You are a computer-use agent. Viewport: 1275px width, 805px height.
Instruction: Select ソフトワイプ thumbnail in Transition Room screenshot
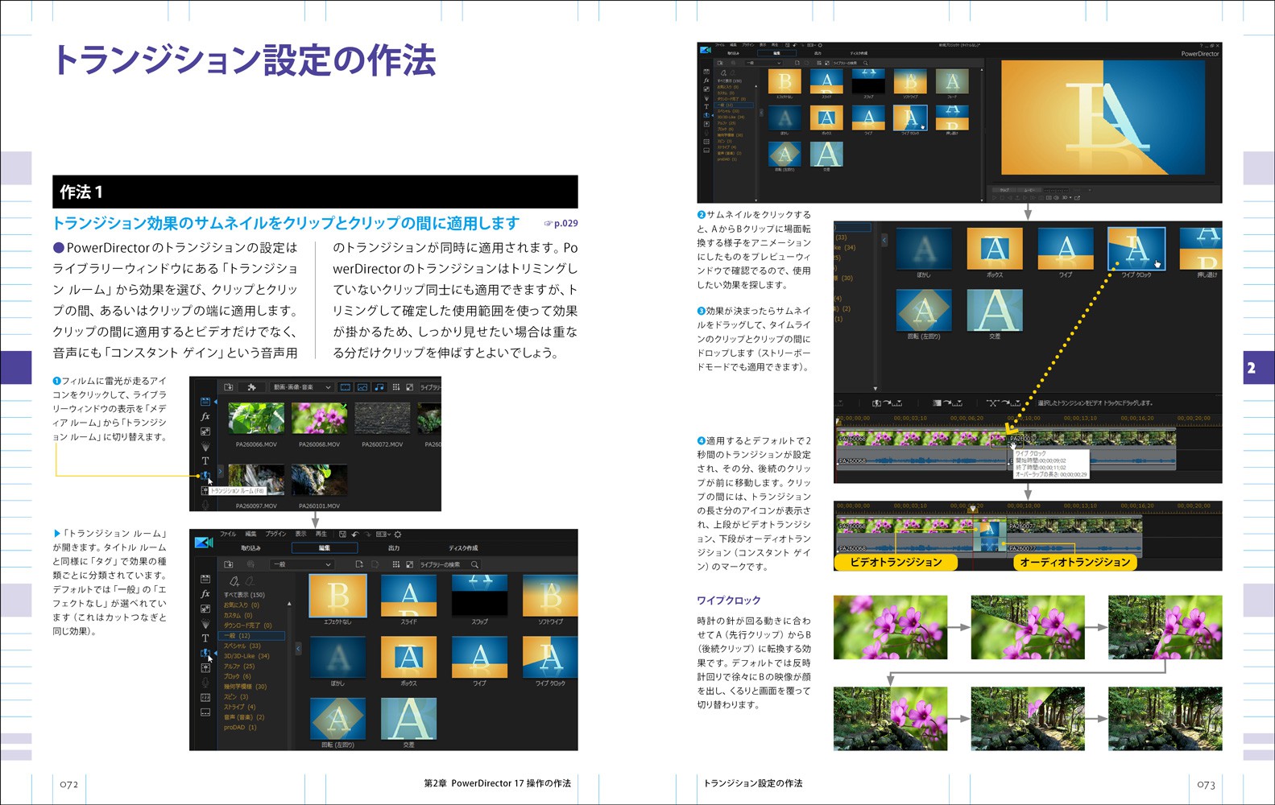click(550, 596)
